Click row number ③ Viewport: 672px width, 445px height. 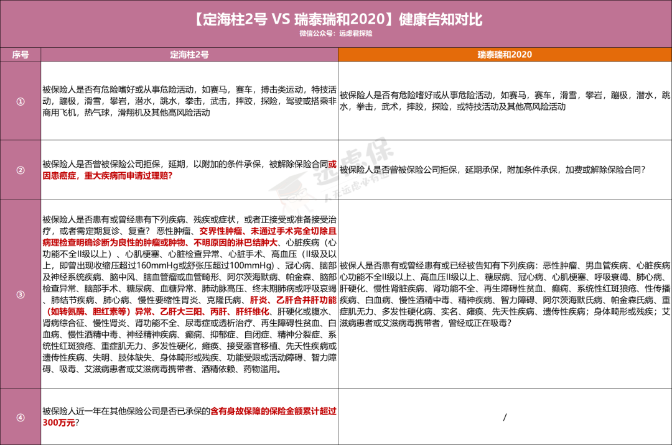pyautogui.click(x=20, y=295)
